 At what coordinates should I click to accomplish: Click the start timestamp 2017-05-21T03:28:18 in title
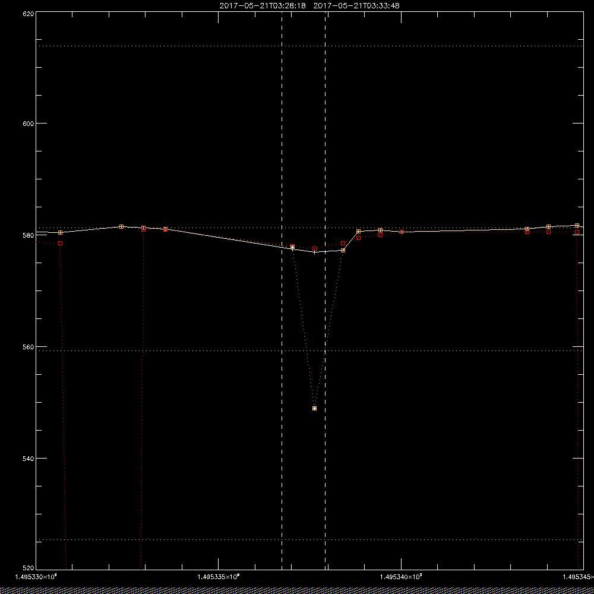[x=263, y=6]
